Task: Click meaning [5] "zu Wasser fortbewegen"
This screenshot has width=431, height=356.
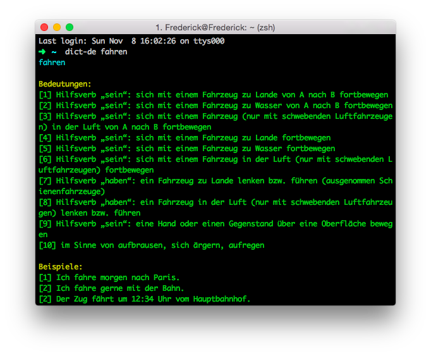Action: (187, 149)
